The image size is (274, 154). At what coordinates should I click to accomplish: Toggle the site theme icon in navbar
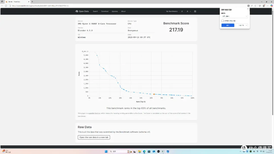(182, 11)
